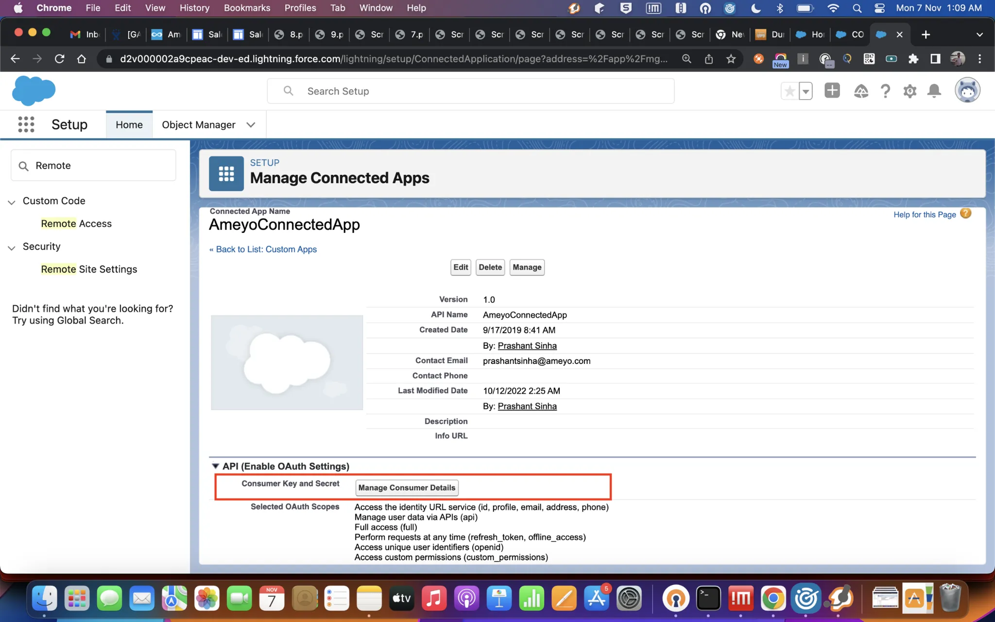
Task: Launch Terminal from the Dock
Action: [x=708, y=598]
